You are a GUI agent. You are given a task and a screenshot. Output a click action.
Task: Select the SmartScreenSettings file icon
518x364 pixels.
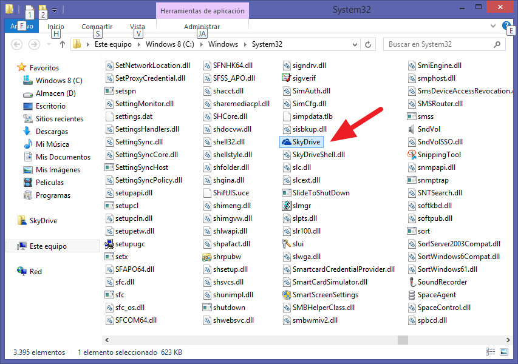coord(287,295)
